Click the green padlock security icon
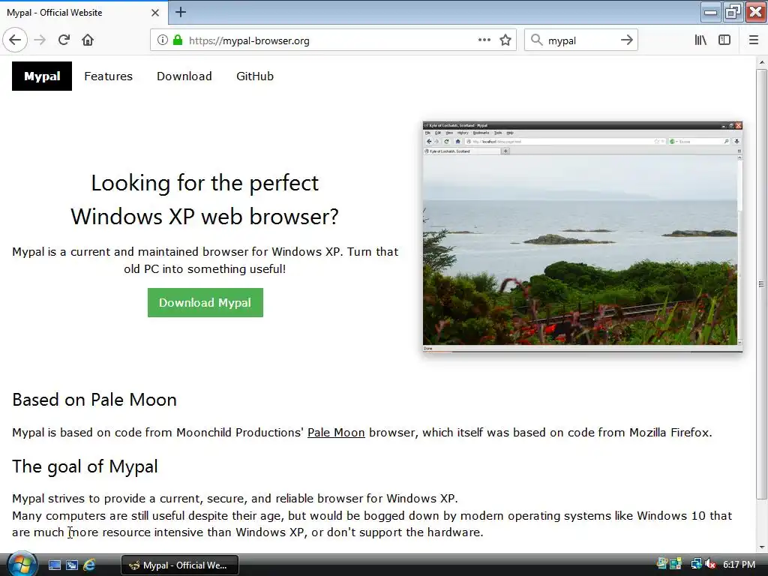The width and height of the screenshot is (768, 576). coord(178,40)
